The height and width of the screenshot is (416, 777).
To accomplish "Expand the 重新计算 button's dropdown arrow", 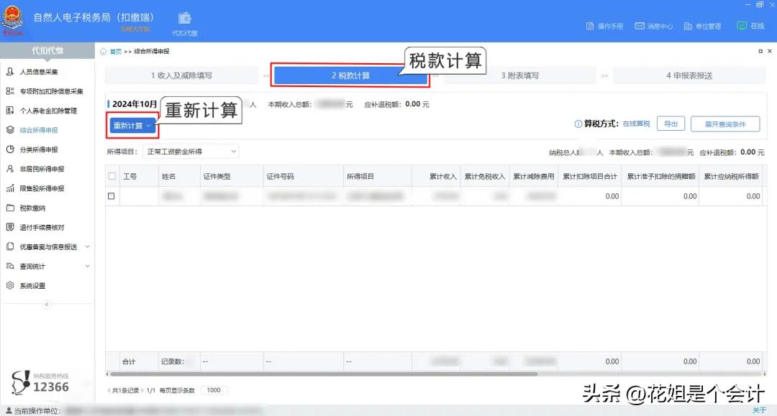I will pos(149,125).
